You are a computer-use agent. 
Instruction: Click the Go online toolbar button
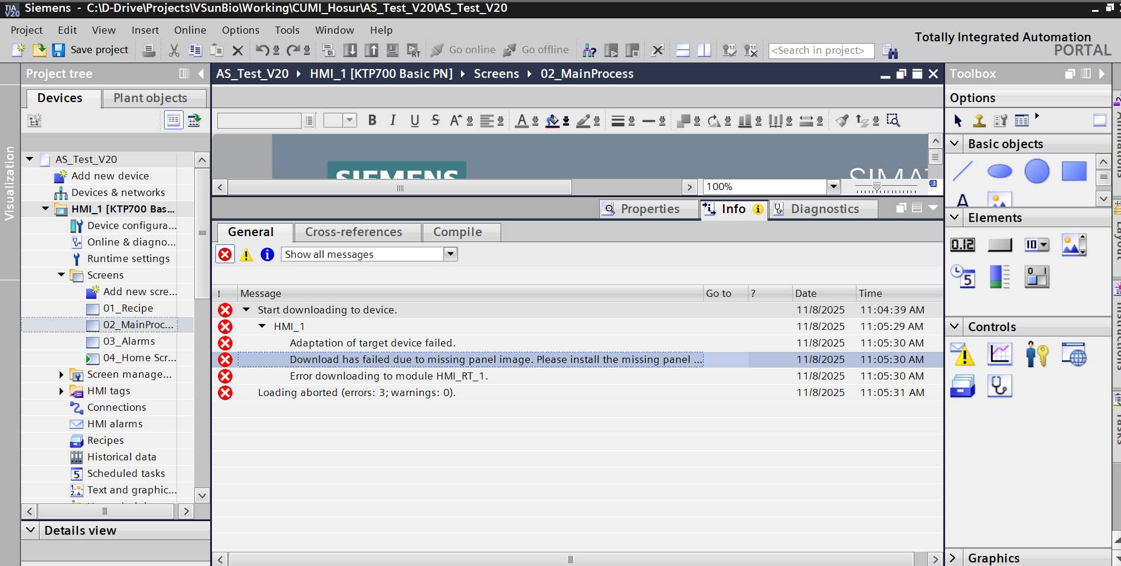coord(464,50)
